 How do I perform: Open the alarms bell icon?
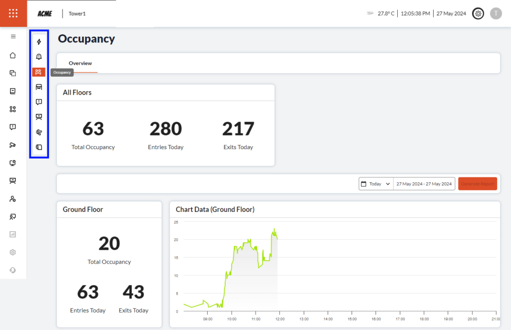[39, 57]
